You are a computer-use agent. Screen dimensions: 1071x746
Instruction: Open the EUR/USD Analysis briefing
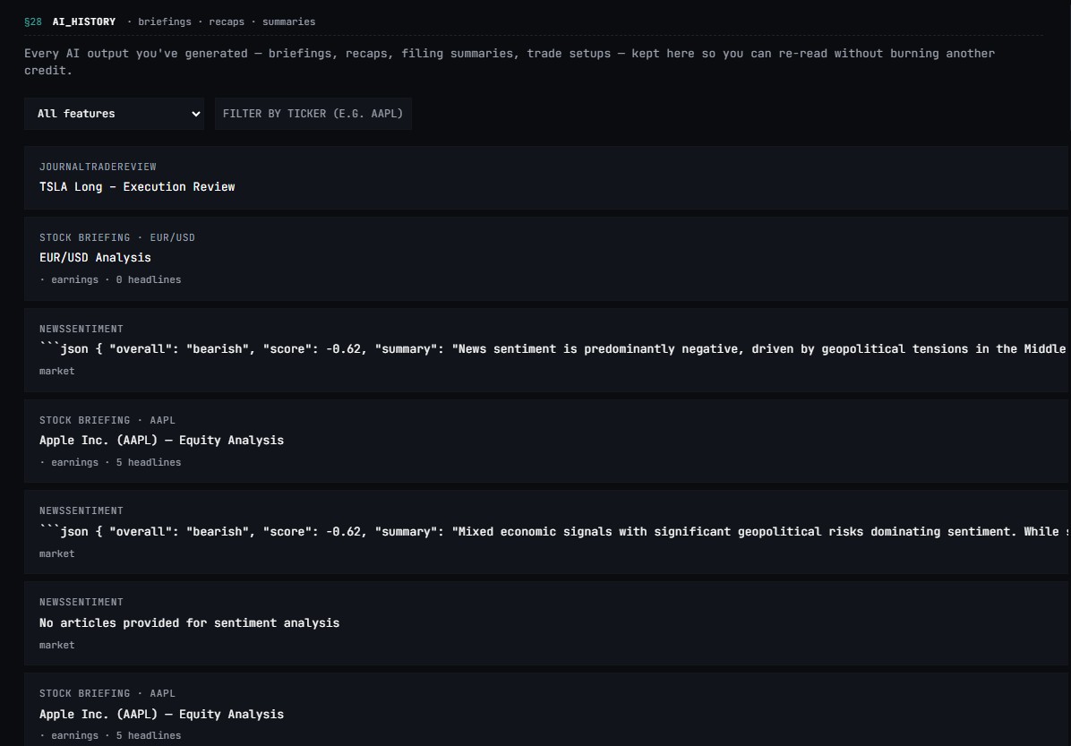[546, 259]
